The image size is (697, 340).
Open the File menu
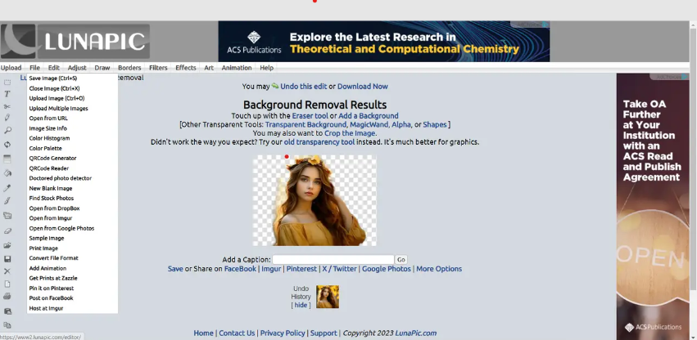34,68
